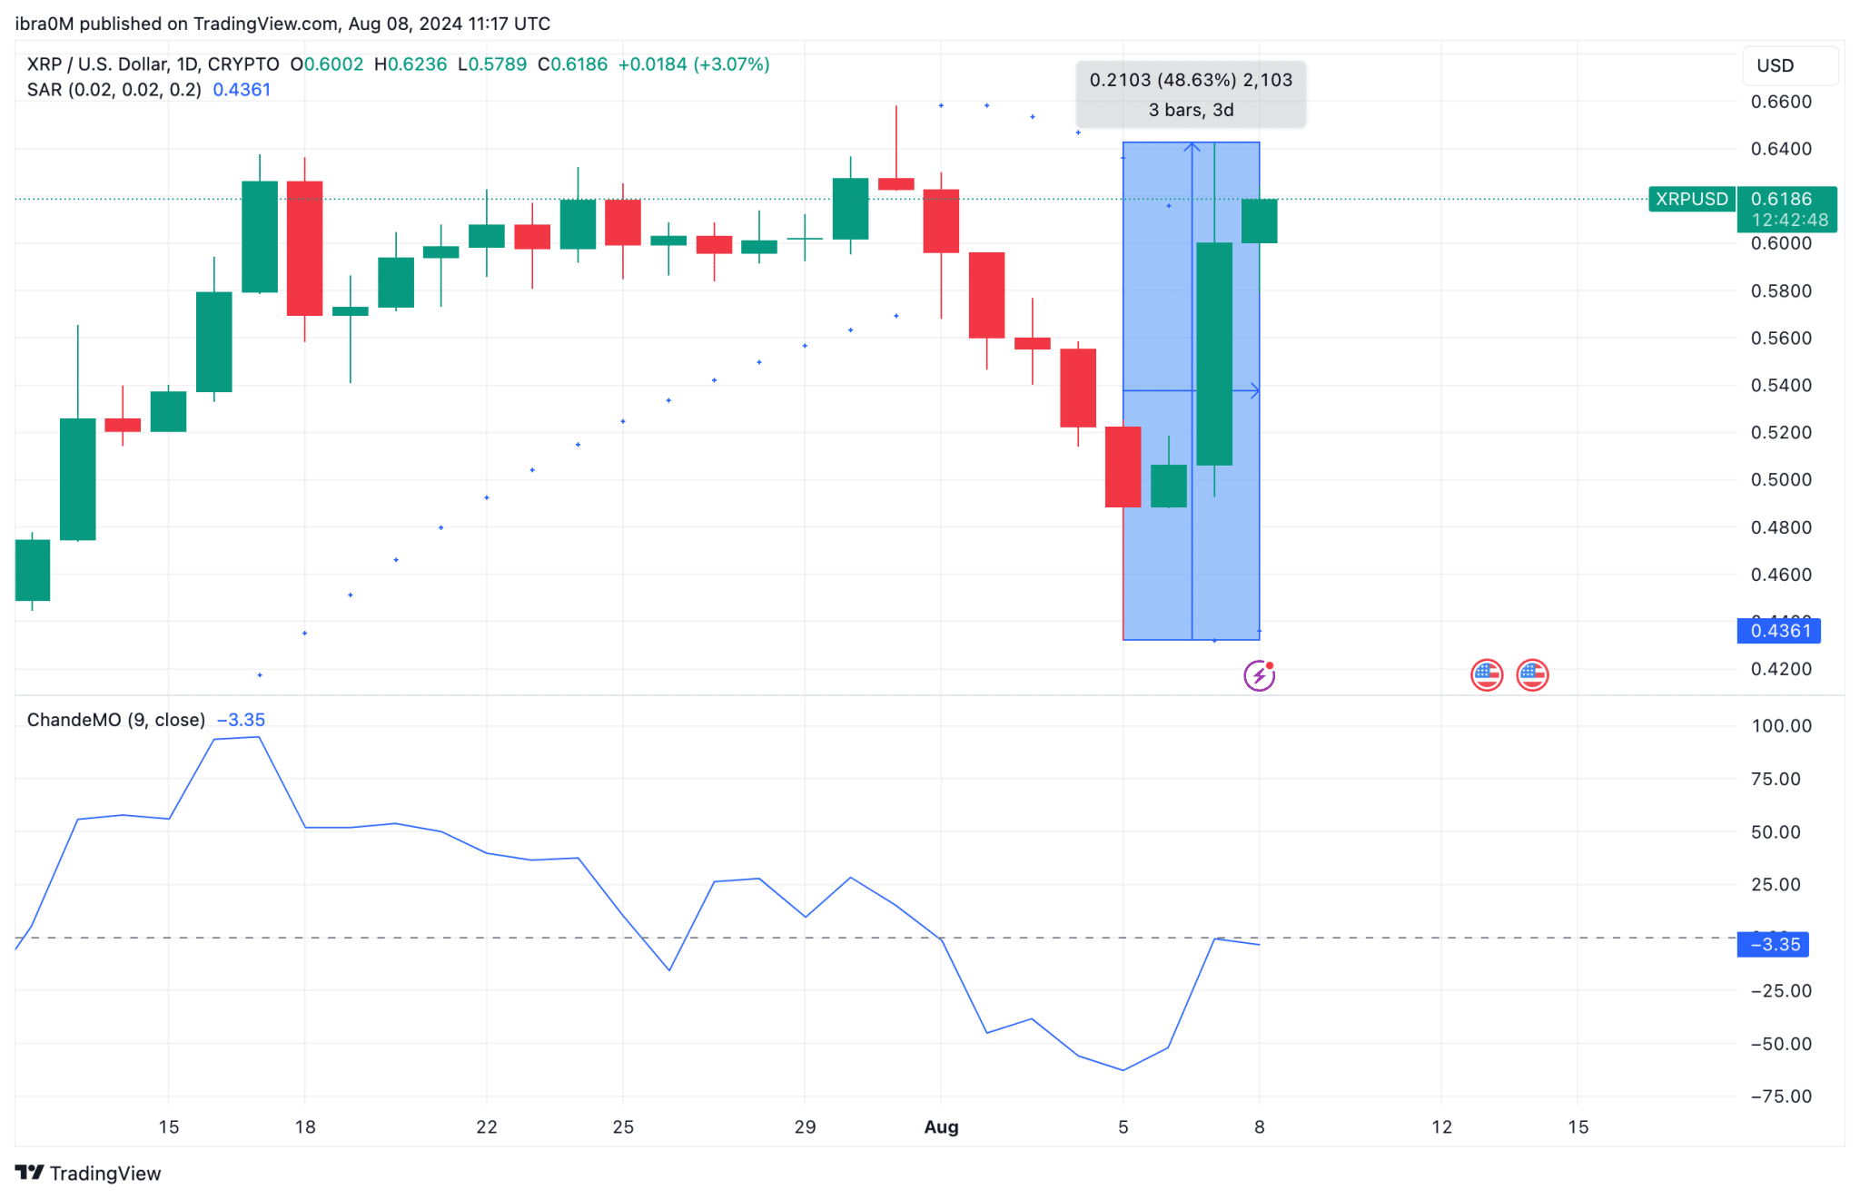
Task: Click the 'Aug' label on time axis
Action: 941,1126
